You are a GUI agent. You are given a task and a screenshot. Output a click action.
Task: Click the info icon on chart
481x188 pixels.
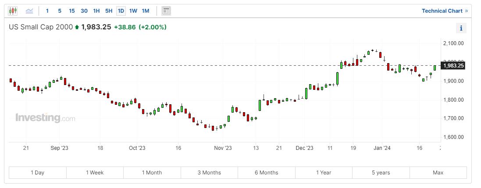[461, 28]
